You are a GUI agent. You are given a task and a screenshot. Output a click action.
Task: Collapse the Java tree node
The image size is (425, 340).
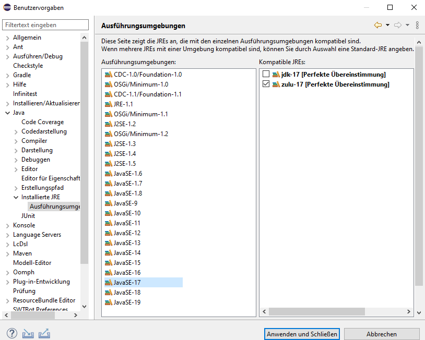coord(8,113)
